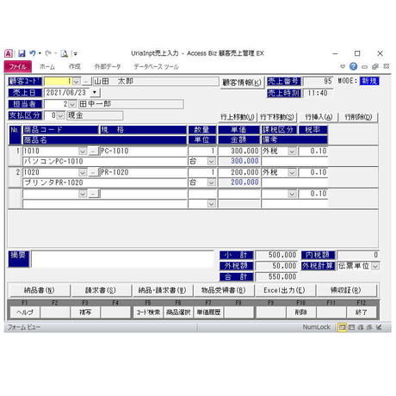Click the customer name field 山田 太郎

pyautogui.click(x=156, y=82)
